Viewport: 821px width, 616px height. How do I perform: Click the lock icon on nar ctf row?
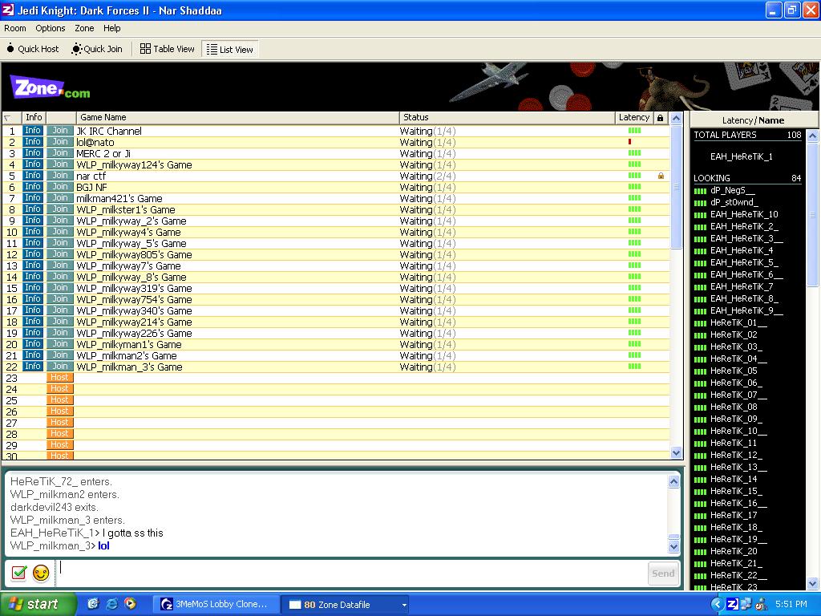[661, 176]
